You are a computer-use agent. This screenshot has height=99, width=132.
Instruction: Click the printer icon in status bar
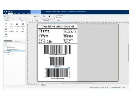pyautogui.click(x=91, y=88)
